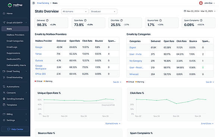Open Email Logs in sidebar
The image size is (219, 137).
click(x=12, y=47)
